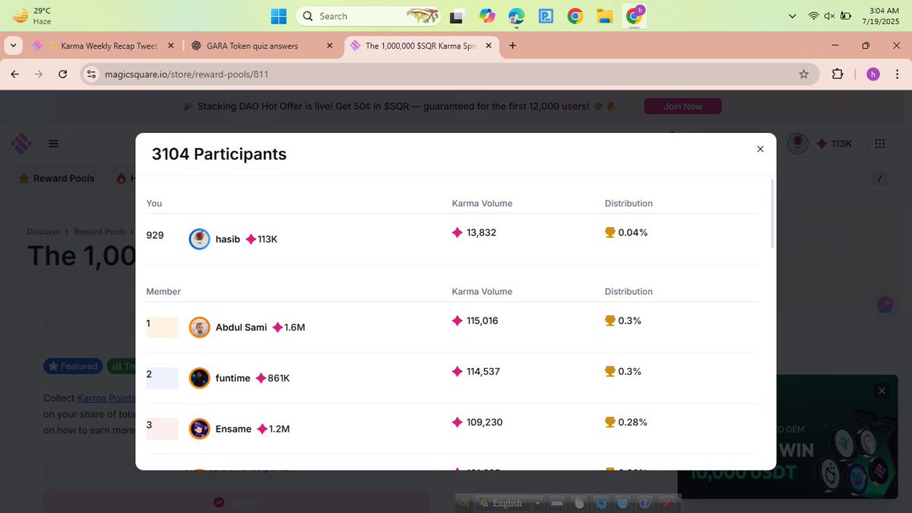Click the gear settings icon on input toolbar
912x513 pixels.
pyautogui.click(x=601, y=503)
